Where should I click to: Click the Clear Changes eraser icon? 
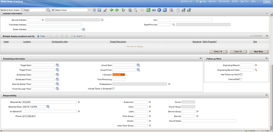click(105, 10)
